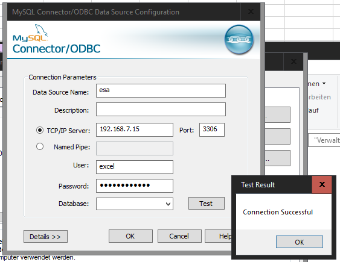Click the blue chain link connector icon
The height and width of the screenshot is (262, 340).
coord(239,39)
